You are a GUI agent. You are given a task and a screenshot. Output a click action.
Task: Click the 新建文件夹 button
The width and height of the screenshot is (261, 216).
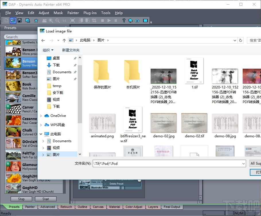[x=71, y=50]
